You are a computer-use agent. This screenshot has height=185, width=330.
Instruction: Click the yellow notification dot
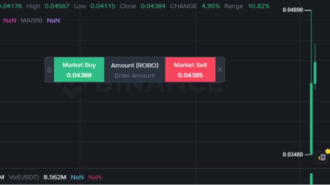327,151
